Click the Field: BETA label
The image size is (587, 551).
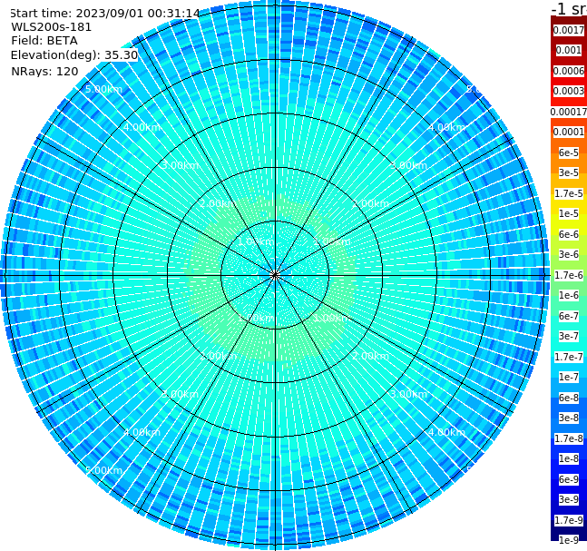[44, 41]
